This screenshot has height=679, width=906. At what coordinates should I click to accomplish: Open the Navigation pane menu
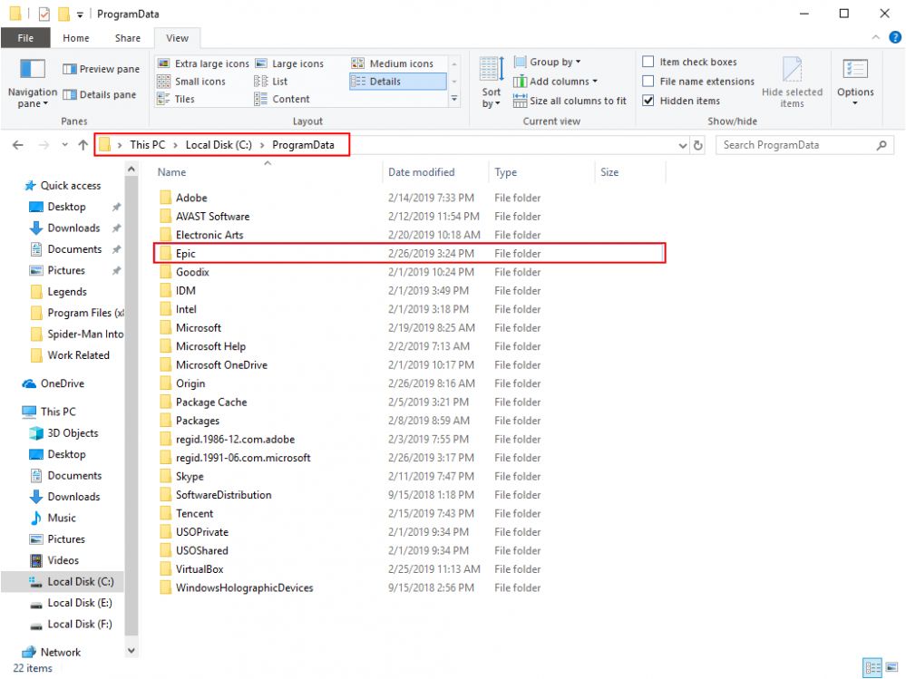33,82
